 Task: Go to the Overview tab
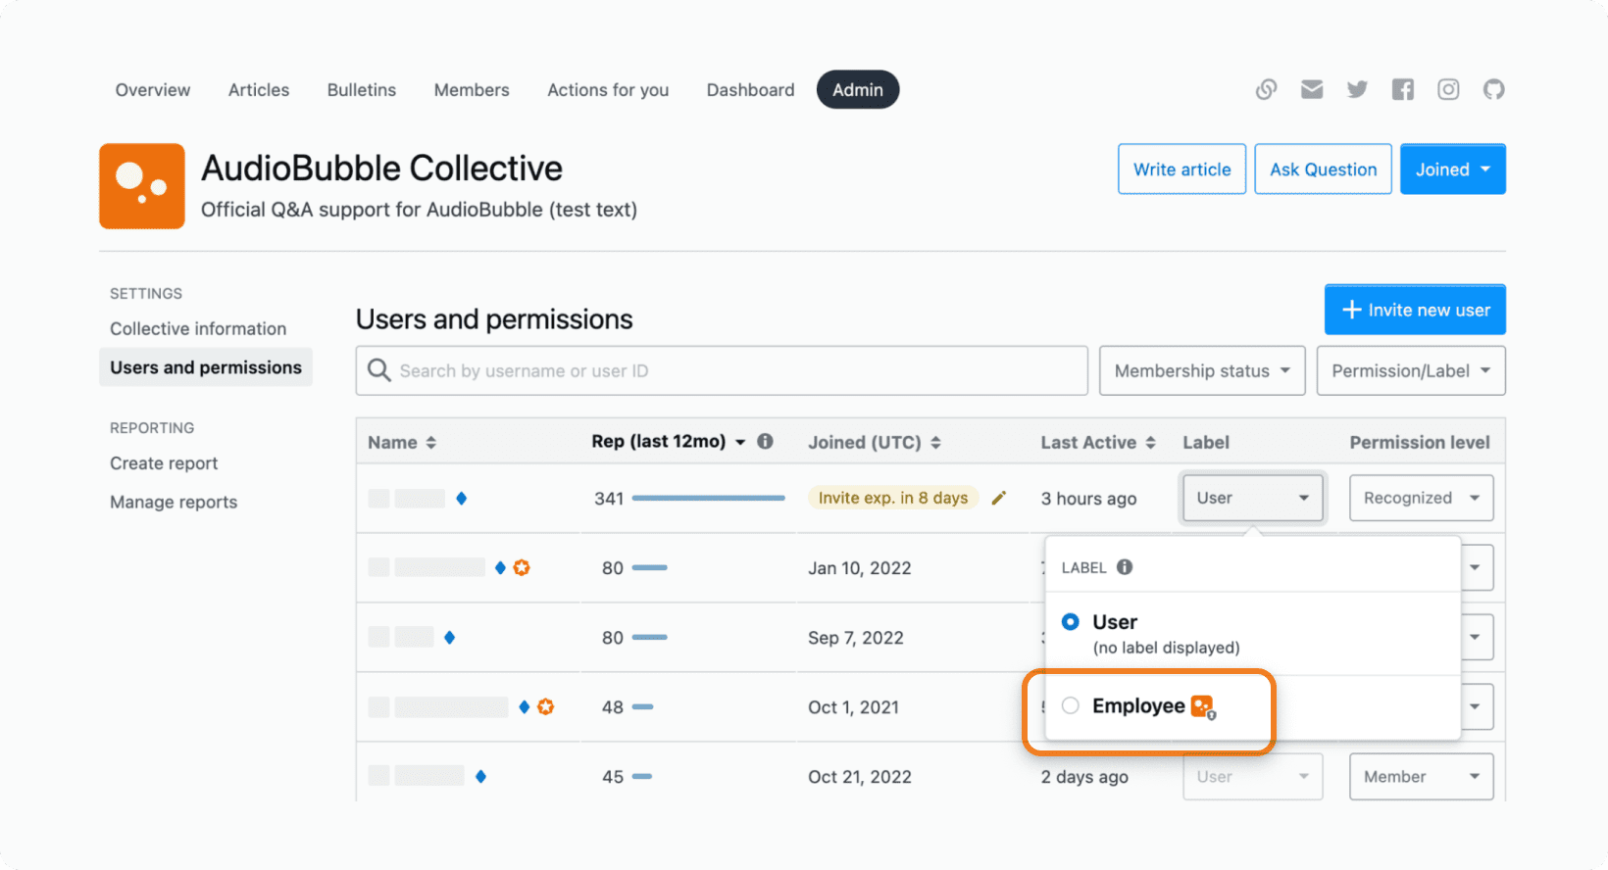[153, 90]
